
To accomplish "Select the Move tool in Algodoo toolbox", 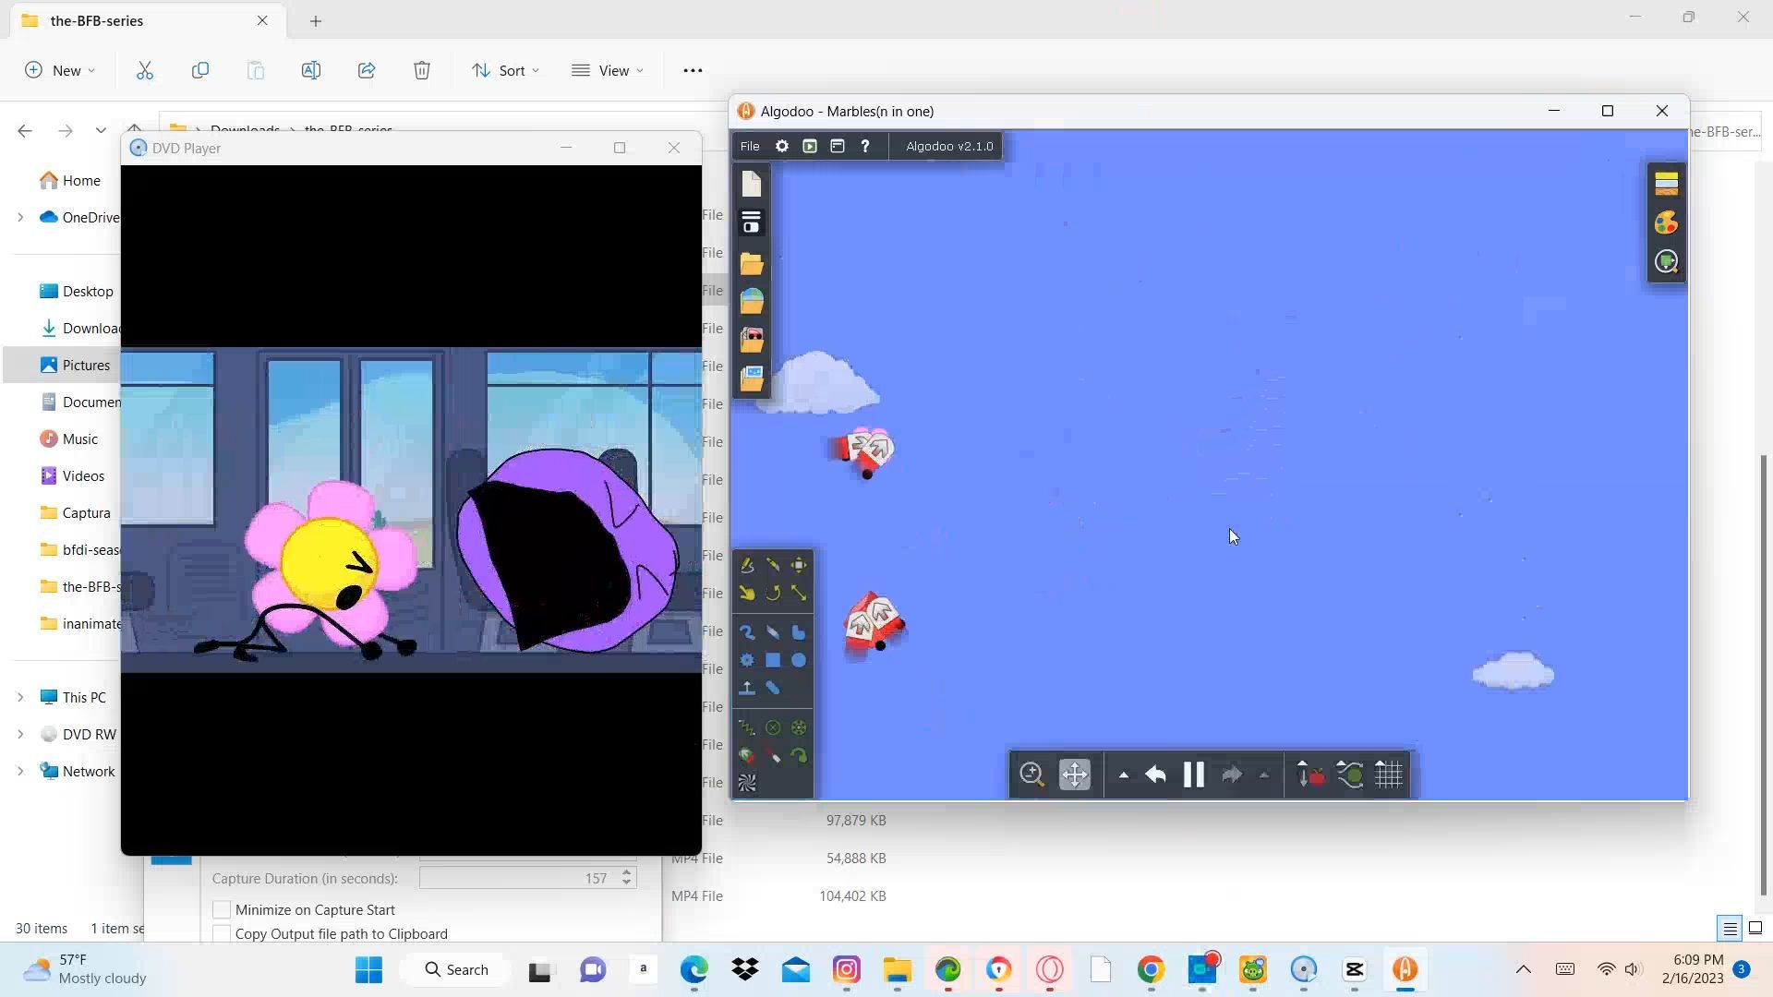I will (x=799, y=565).
